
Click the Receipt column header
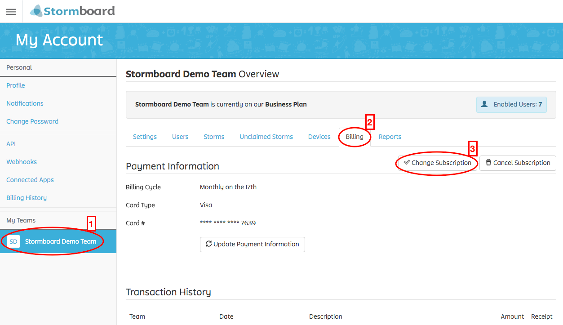542,316
